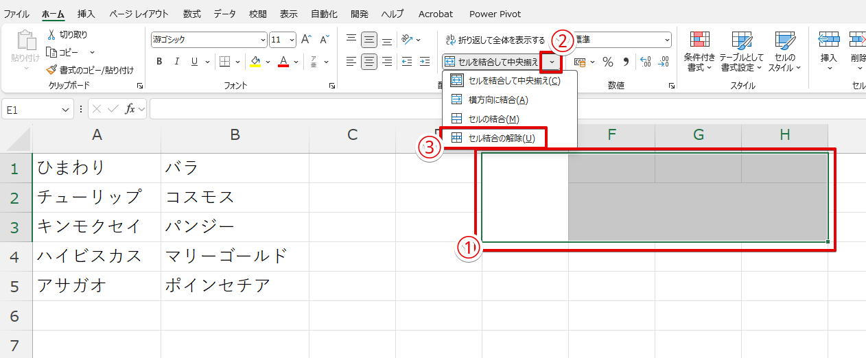The image size is (866, 358).
Task: Open the セルのスタイル cell styles gallery
Action: tap(784, 51)
